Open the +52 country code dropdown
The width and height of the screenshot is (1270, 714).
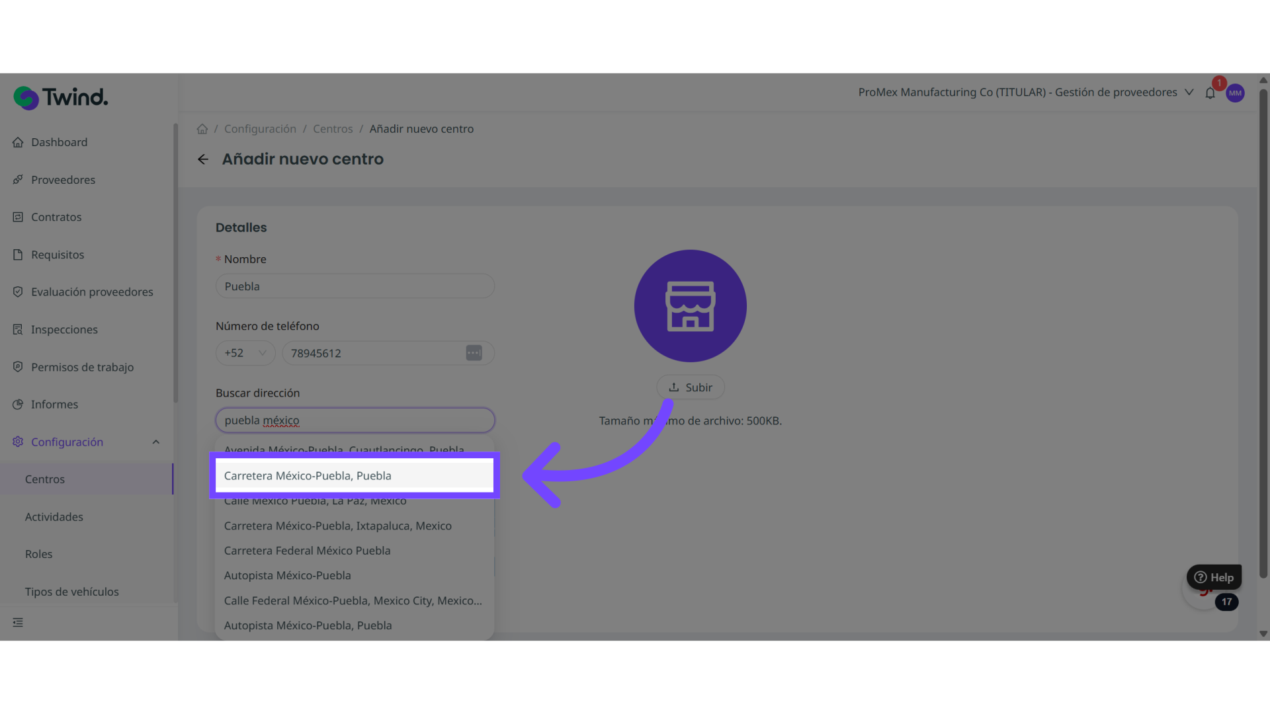point(245,353)
